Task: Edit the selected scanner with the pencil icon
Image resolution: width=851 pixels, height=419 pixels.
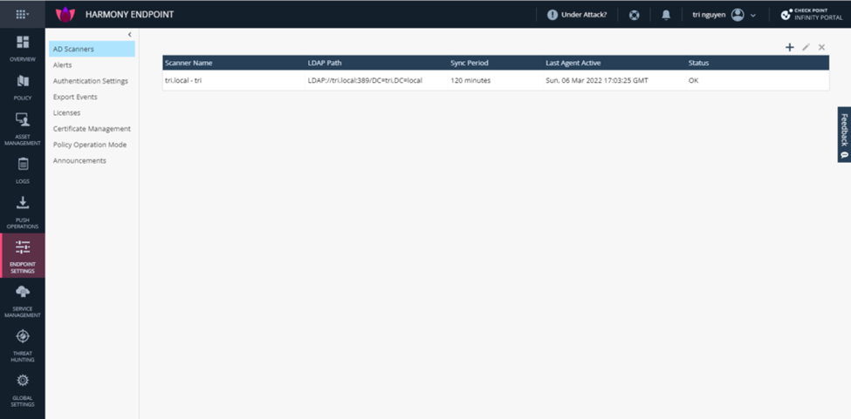Action: (x=806, y=48)
